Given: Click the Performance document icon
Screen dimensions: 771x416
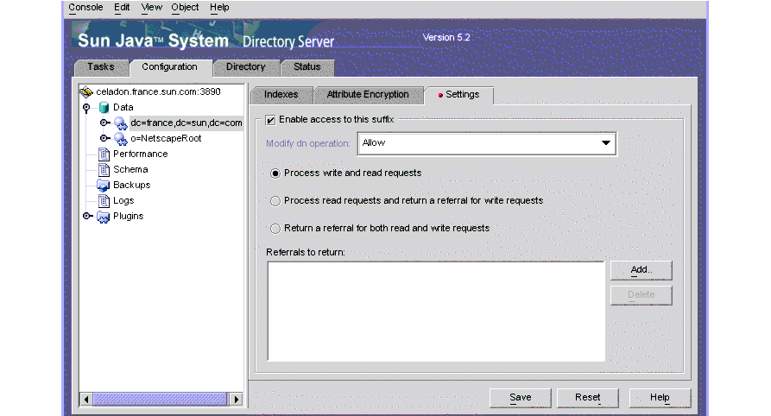Looking at the screenshot, I should 104,154.
